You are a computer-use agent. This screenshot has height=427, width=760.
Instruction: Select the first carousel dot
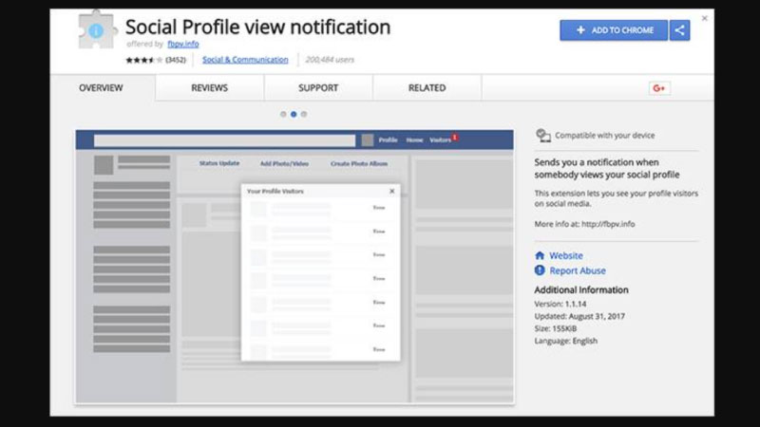click(282, 114)
